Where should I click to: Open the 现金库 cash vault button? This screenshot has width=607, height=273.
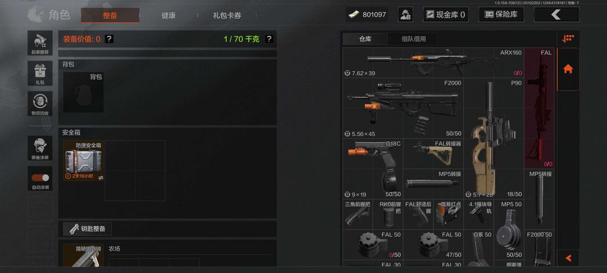coord(446,15)
